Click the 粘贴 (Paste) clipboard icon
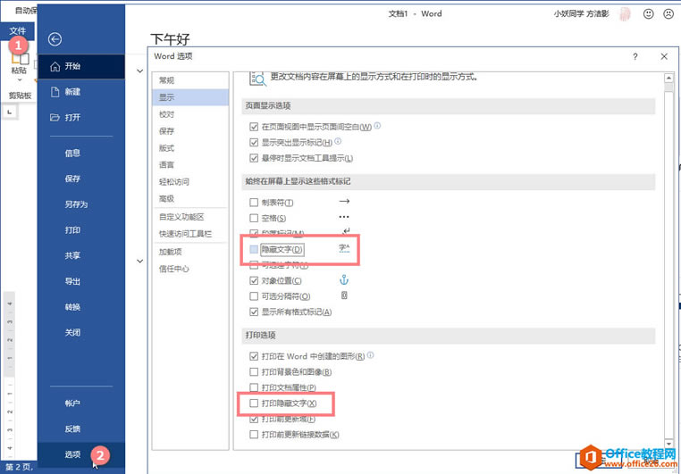681x474 pixels. [20, 59]
